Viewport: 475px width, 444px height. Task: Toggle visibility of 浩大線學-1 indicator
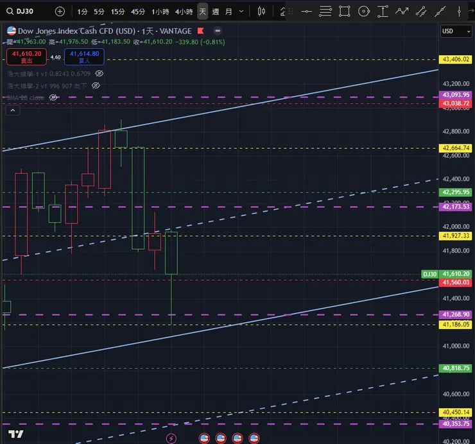point(99,73)
